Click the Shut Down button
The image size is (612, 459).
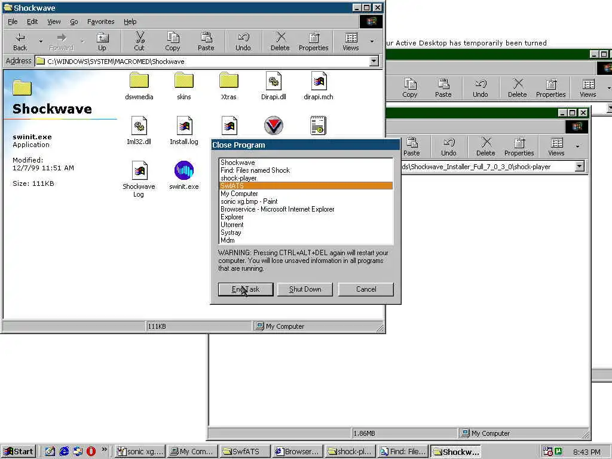click(305, 289)
